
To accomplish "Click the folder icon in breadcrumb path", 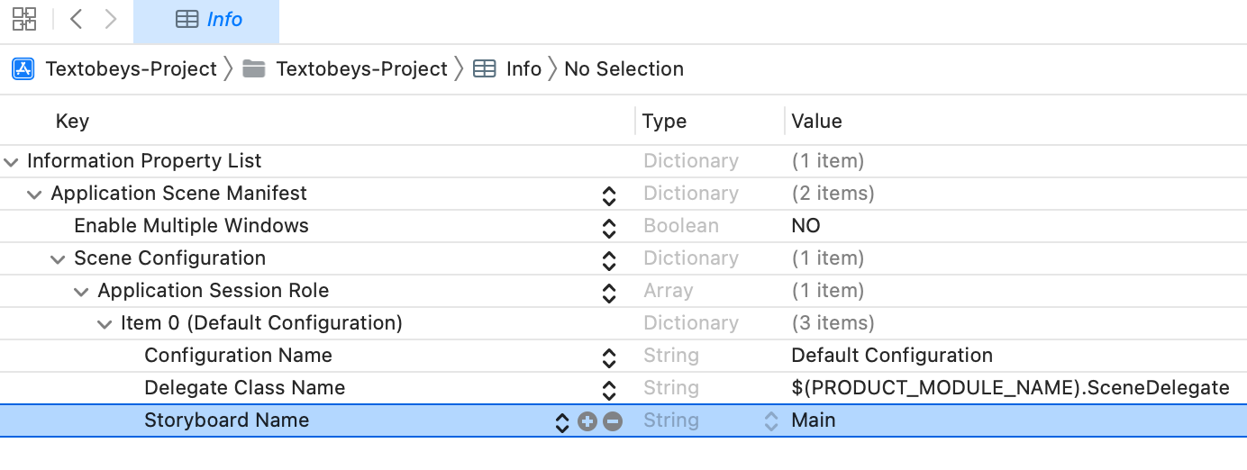I will [x=254, y=69].
